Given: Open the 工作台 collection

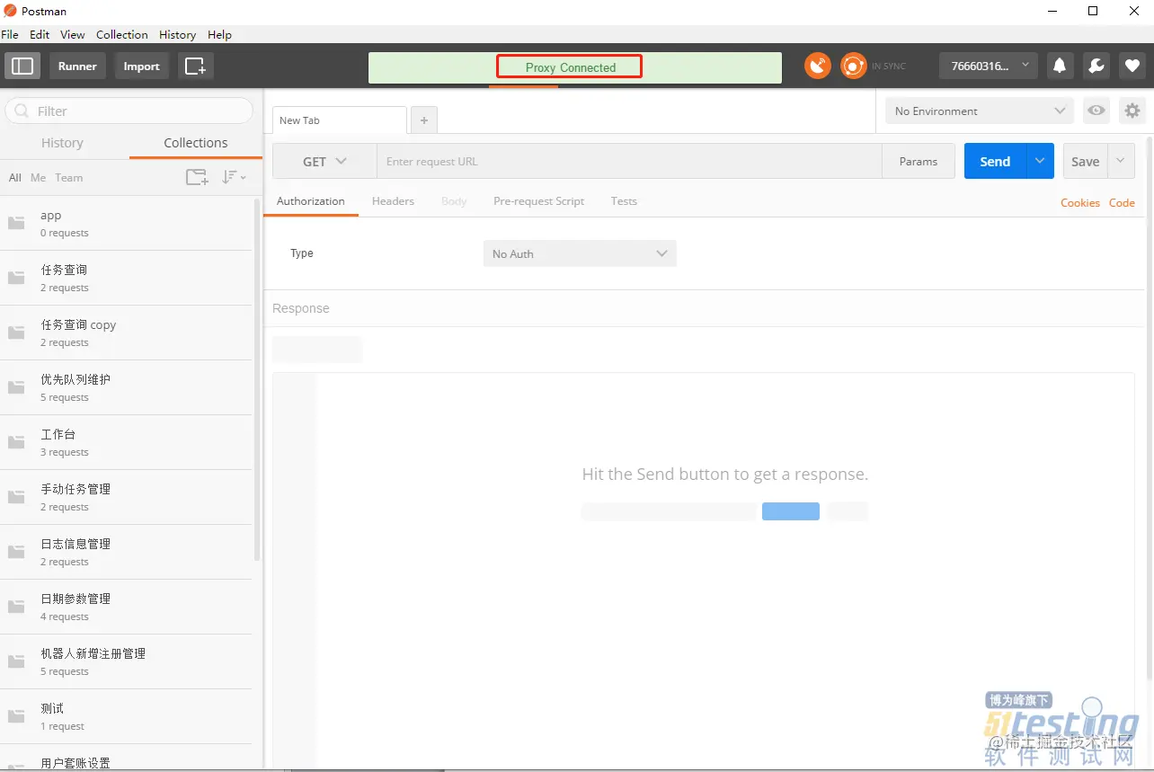Looking at the screenshot, I should point(126,442).
